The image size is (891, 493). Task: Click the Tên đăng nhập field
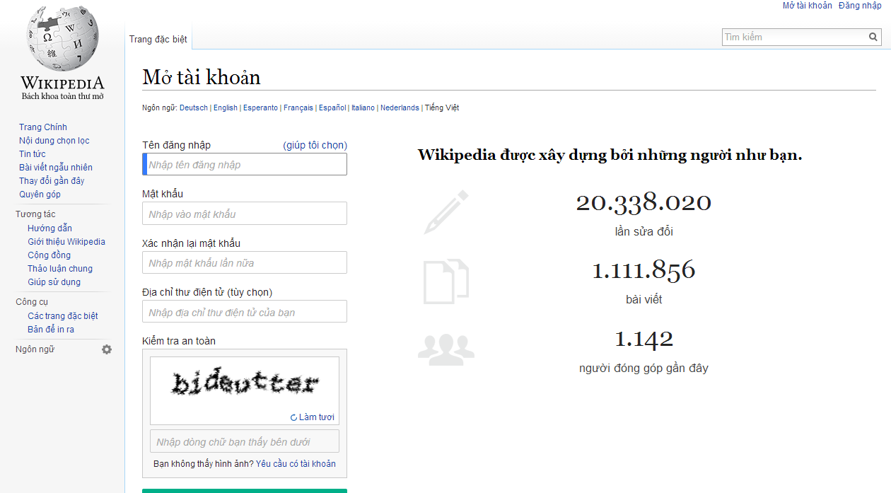point(245,165)
